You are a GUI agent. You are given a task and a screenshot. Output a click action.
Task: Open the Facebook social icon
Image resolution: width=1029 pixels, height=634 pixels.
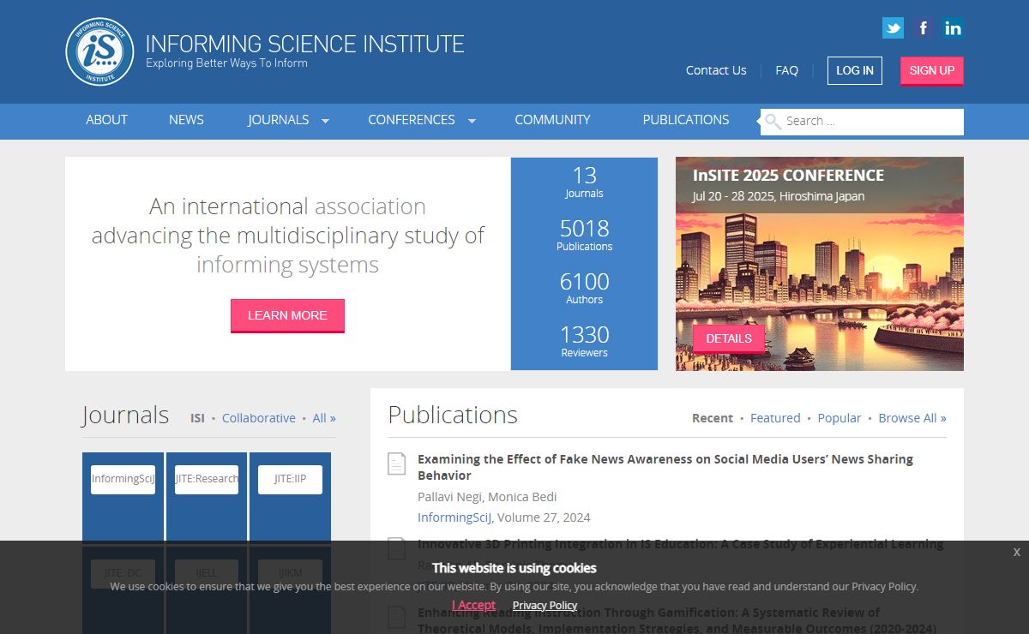[923, 28]
